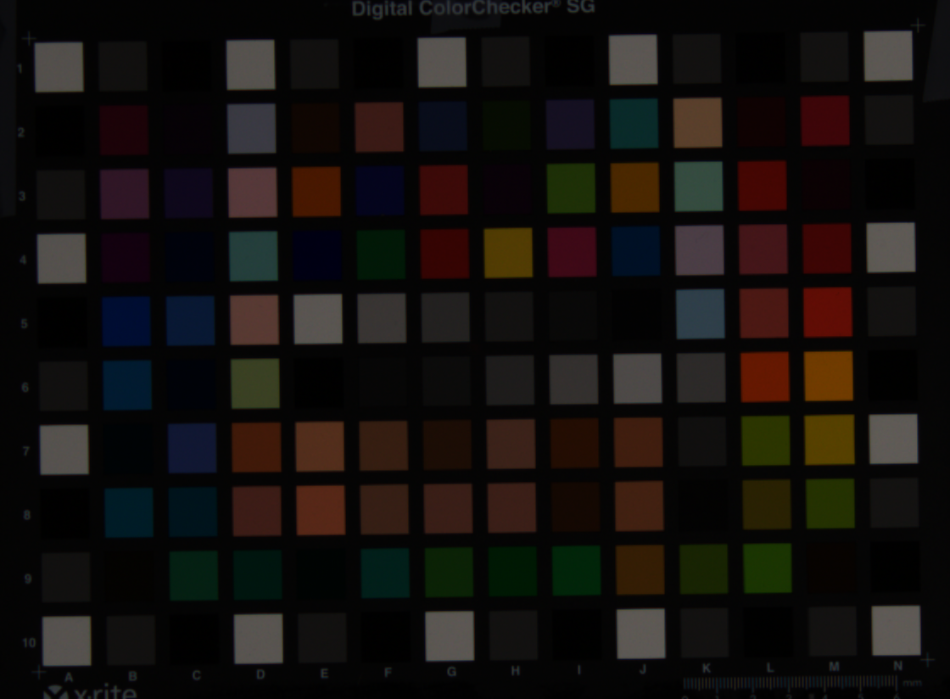Image resolution: width=950 pixels, height=699 pixels.
Task: Click the column label "D"
Action: [x=260, y=674]
